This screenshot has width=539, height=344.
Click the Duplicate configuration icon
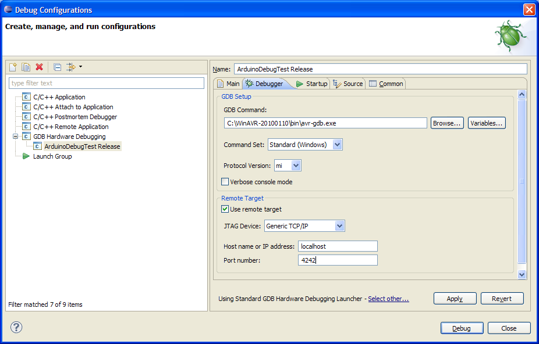(x=26, y=67)
